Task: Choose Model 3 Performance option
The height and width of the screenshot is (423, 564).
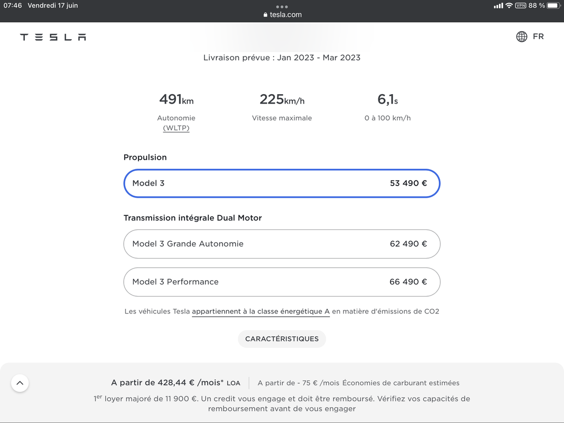Action: pos(282,282)
